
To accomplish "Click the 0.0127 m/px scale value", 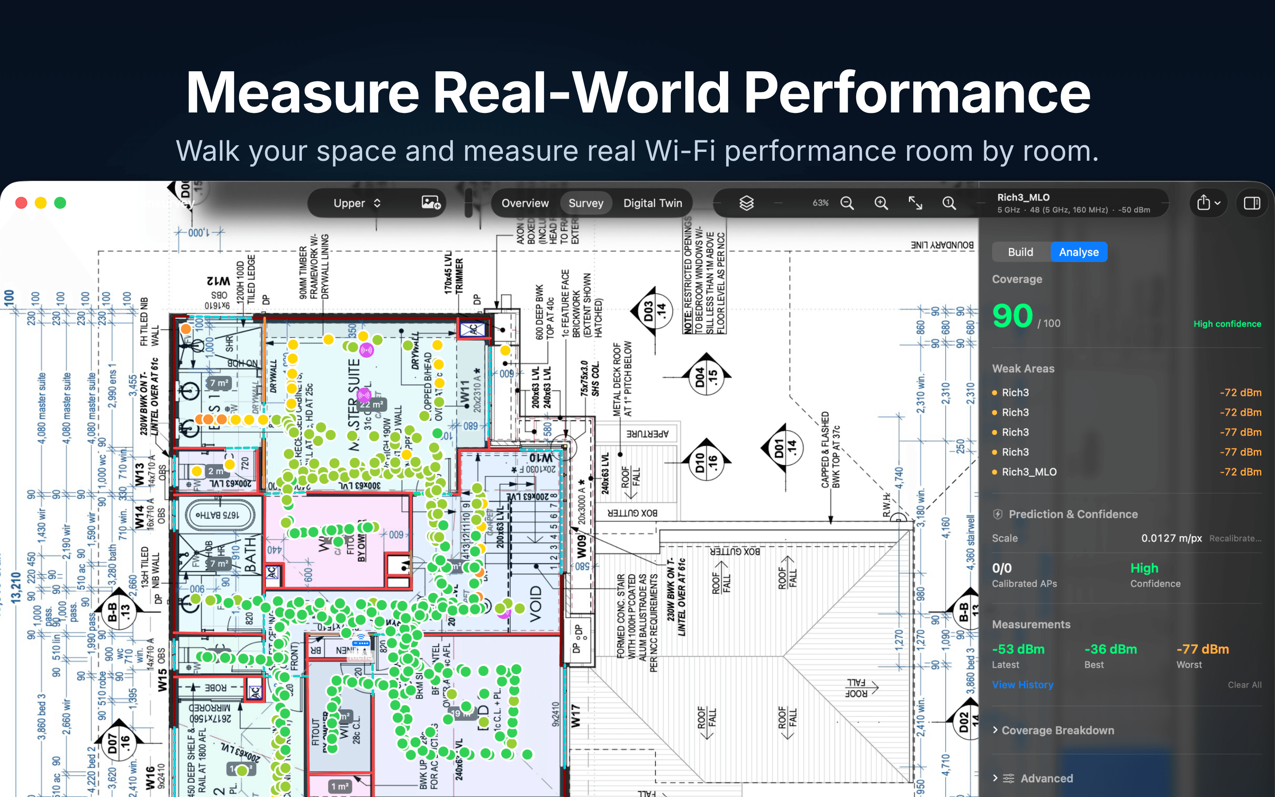I will (x=1171, y=538).
